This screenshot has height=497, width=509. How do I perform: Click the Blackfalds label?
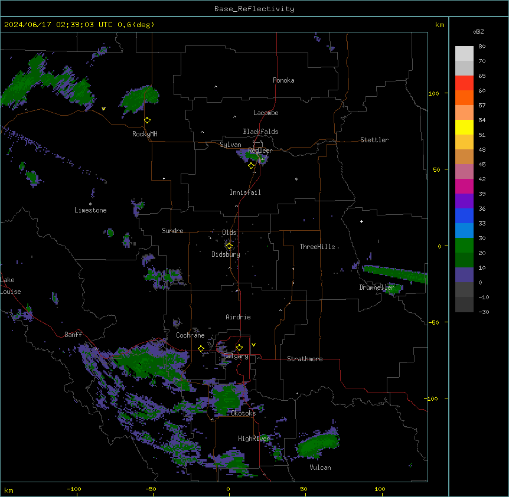[260, 132]
